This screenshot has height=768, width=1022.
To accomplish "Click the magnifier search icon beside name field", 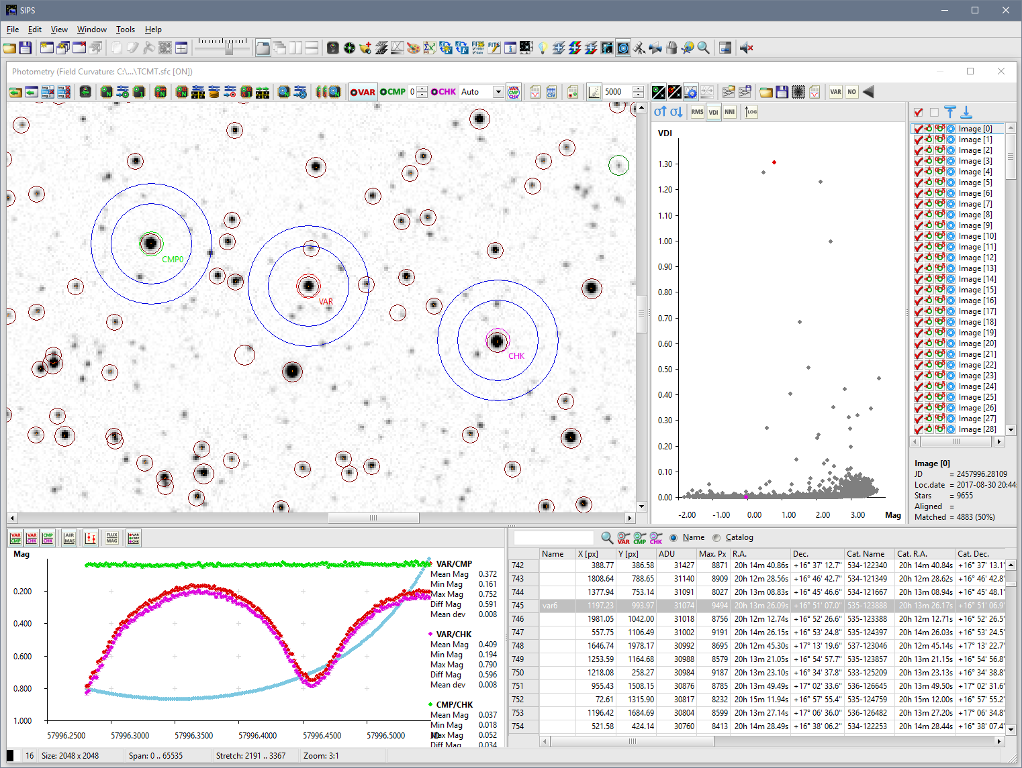I will [x=606, y=537].
